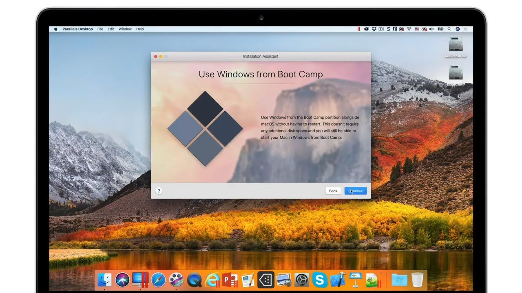Open System Preferences in the Dock
Image resolution: width=522 pixels, height=293 pixels.
tap(302, 280)
